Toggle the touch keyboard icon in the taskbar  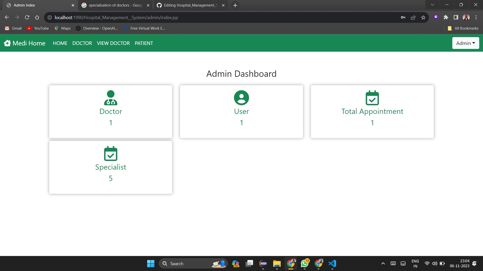point(393,263)
